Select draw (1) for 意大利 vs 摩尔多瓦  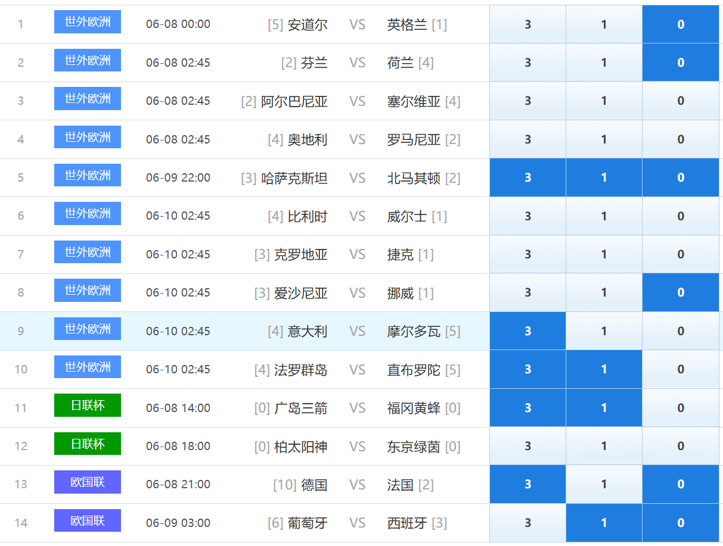pyautogui.click(x=604, y=331)
